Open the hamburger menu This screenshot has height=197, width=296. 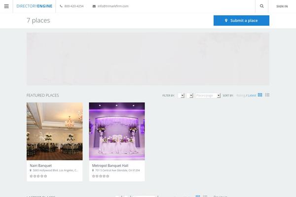pos(6,6)
